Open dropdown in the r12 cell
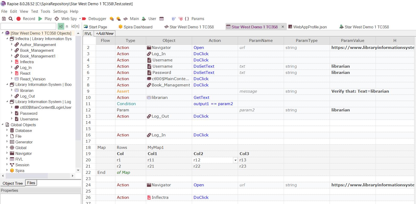Image resolution: width=416 pixels, height=204 pixels. tap(235, 160)
